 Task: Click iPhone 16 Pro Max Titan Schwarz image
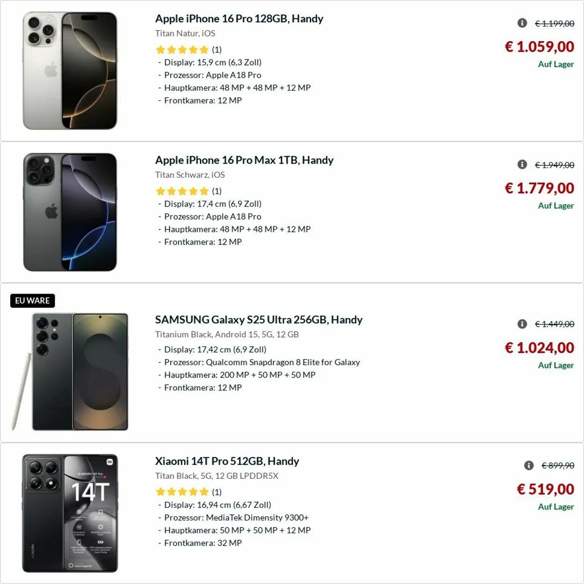[x=70, y=212]
